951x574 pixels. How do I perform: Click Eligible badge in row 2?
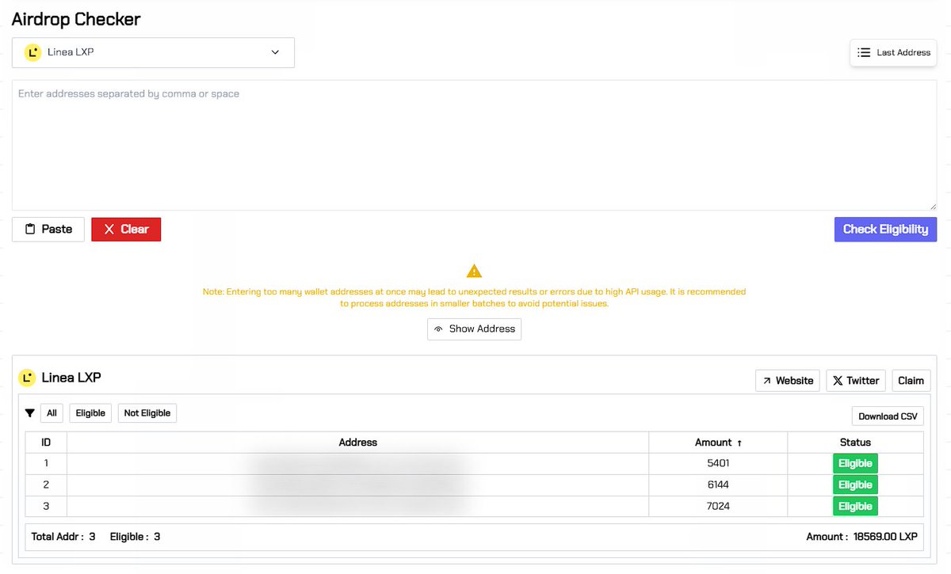[855, 485]
